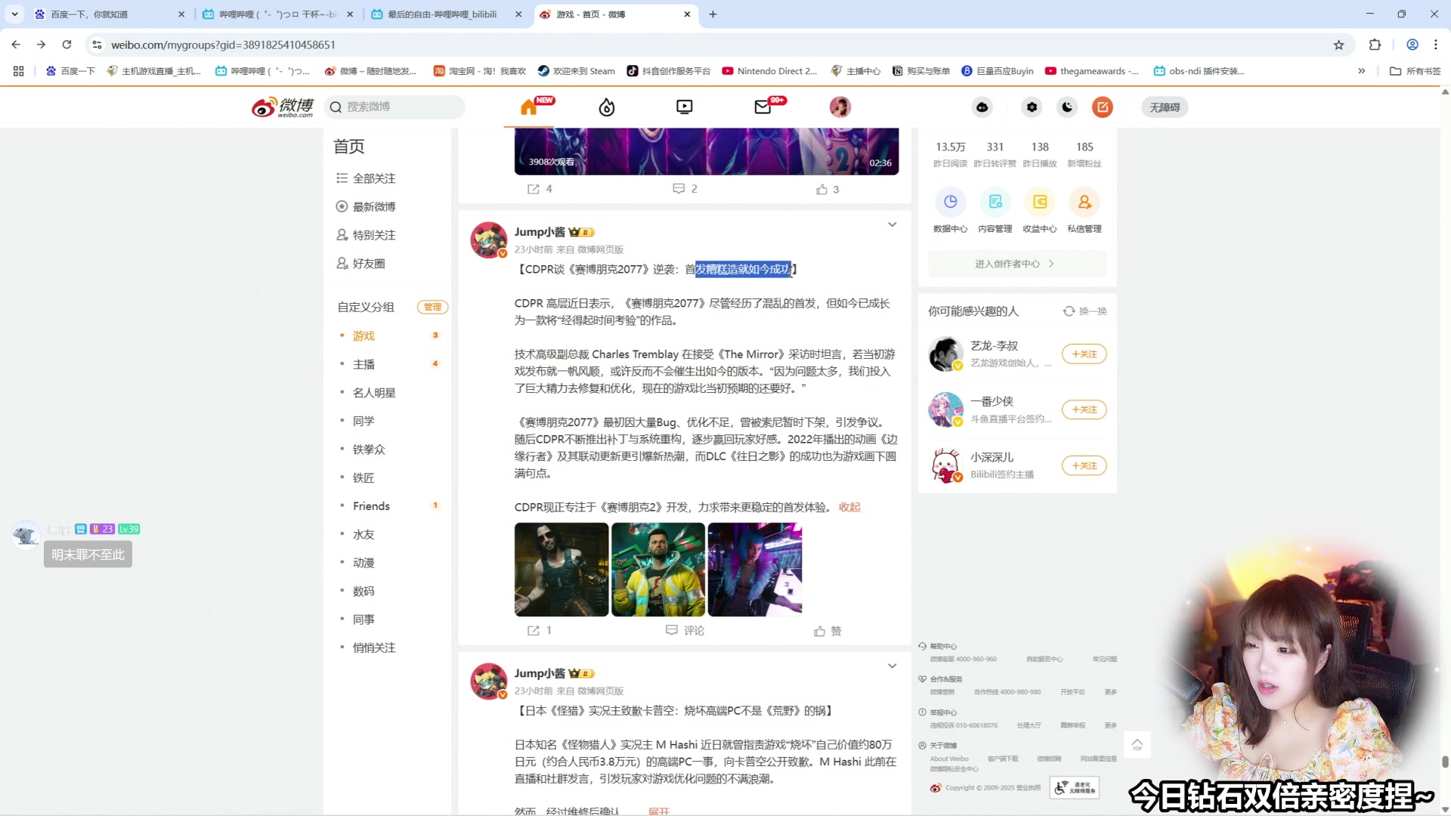Open 欢迎来到 Steam bookmark
This screenshot has width=1451, height=816.
click(x=577, y=71)
